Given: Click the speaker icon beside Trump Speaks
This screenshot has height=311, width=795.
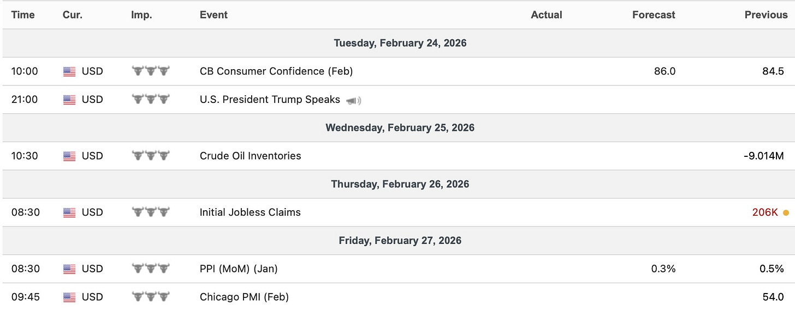Looking at the screenshot, I should 354,100.
